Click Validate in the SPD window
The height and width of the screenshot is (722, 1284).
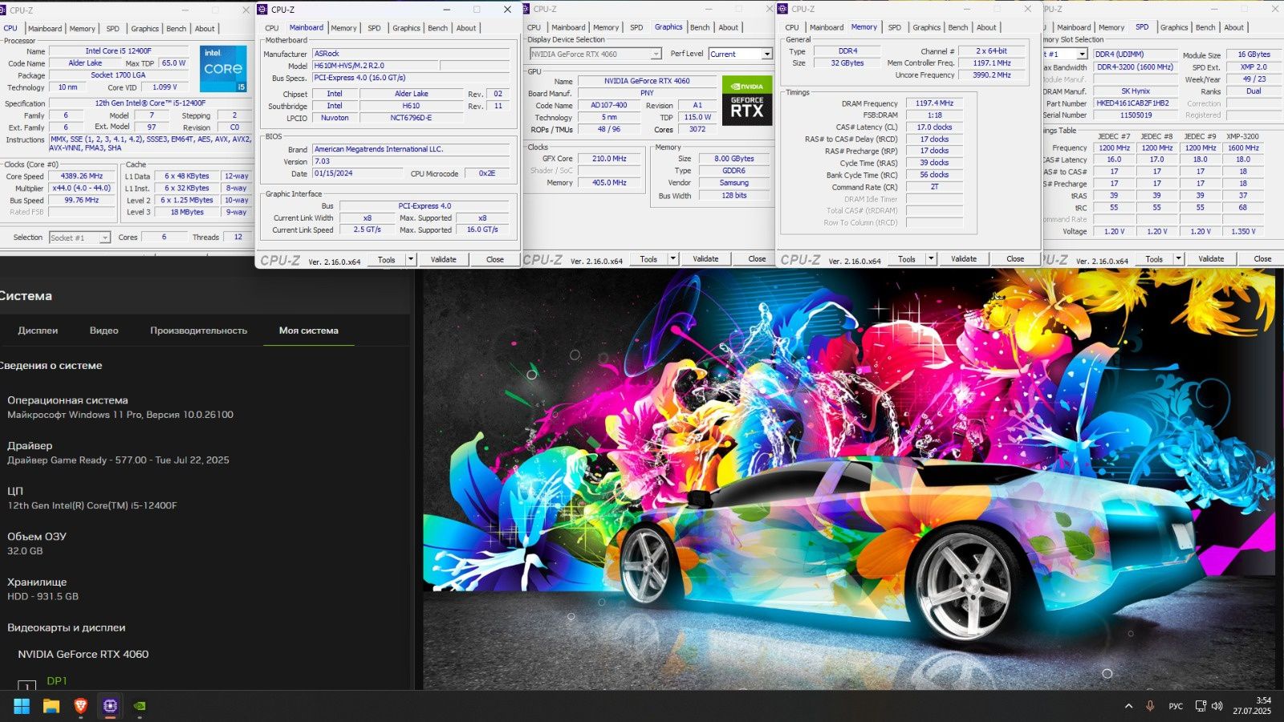tap(1211, 258)
